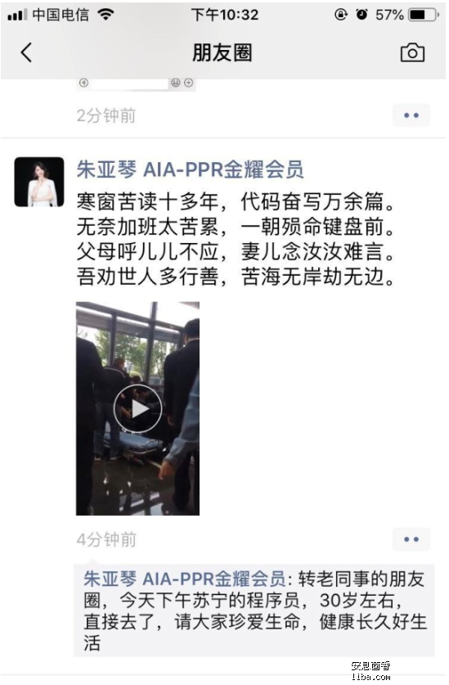This screenshot has height=685, width=449.
Task: Tap the back arrow in header
Action: coord(27,53)
